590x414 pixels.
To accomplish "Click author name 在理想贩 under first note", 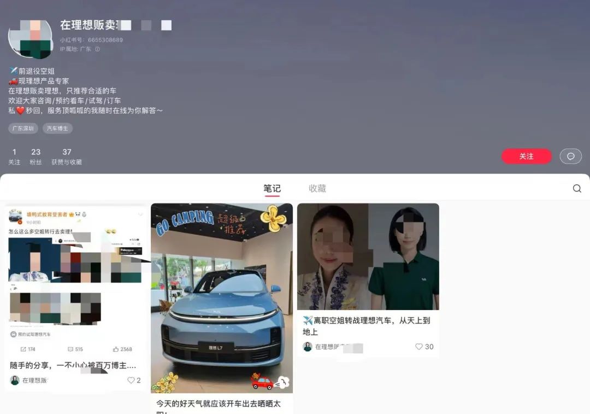I will coord(34,380).
